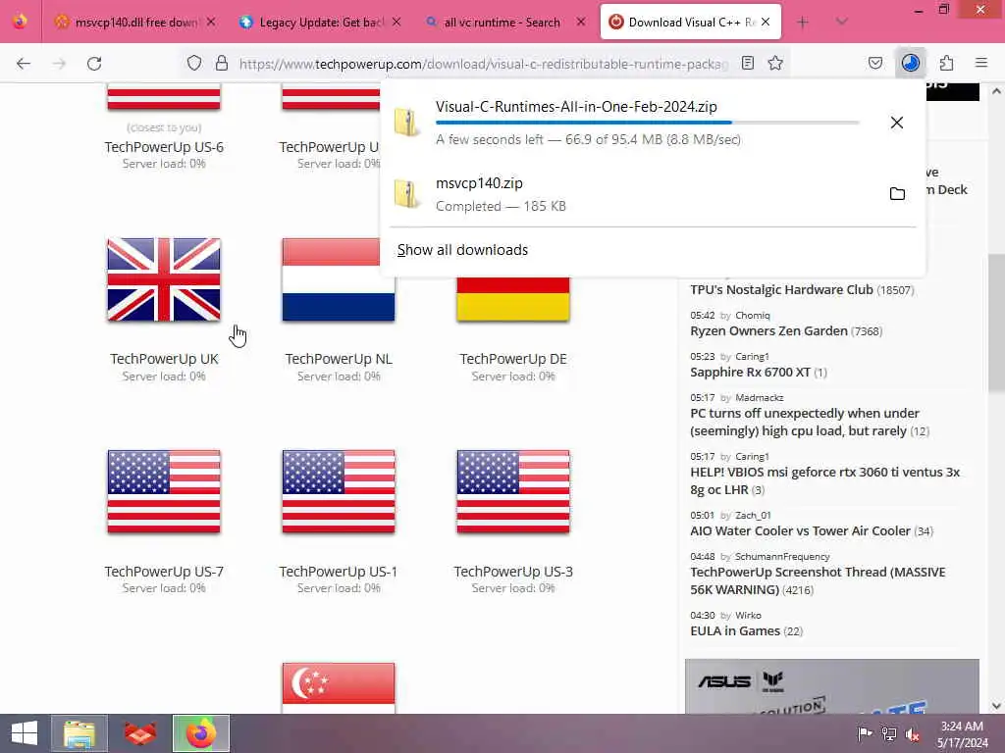Click muted volume tray icon
The width and height of the screenshot is (1005, 753).
coord(912,733)
